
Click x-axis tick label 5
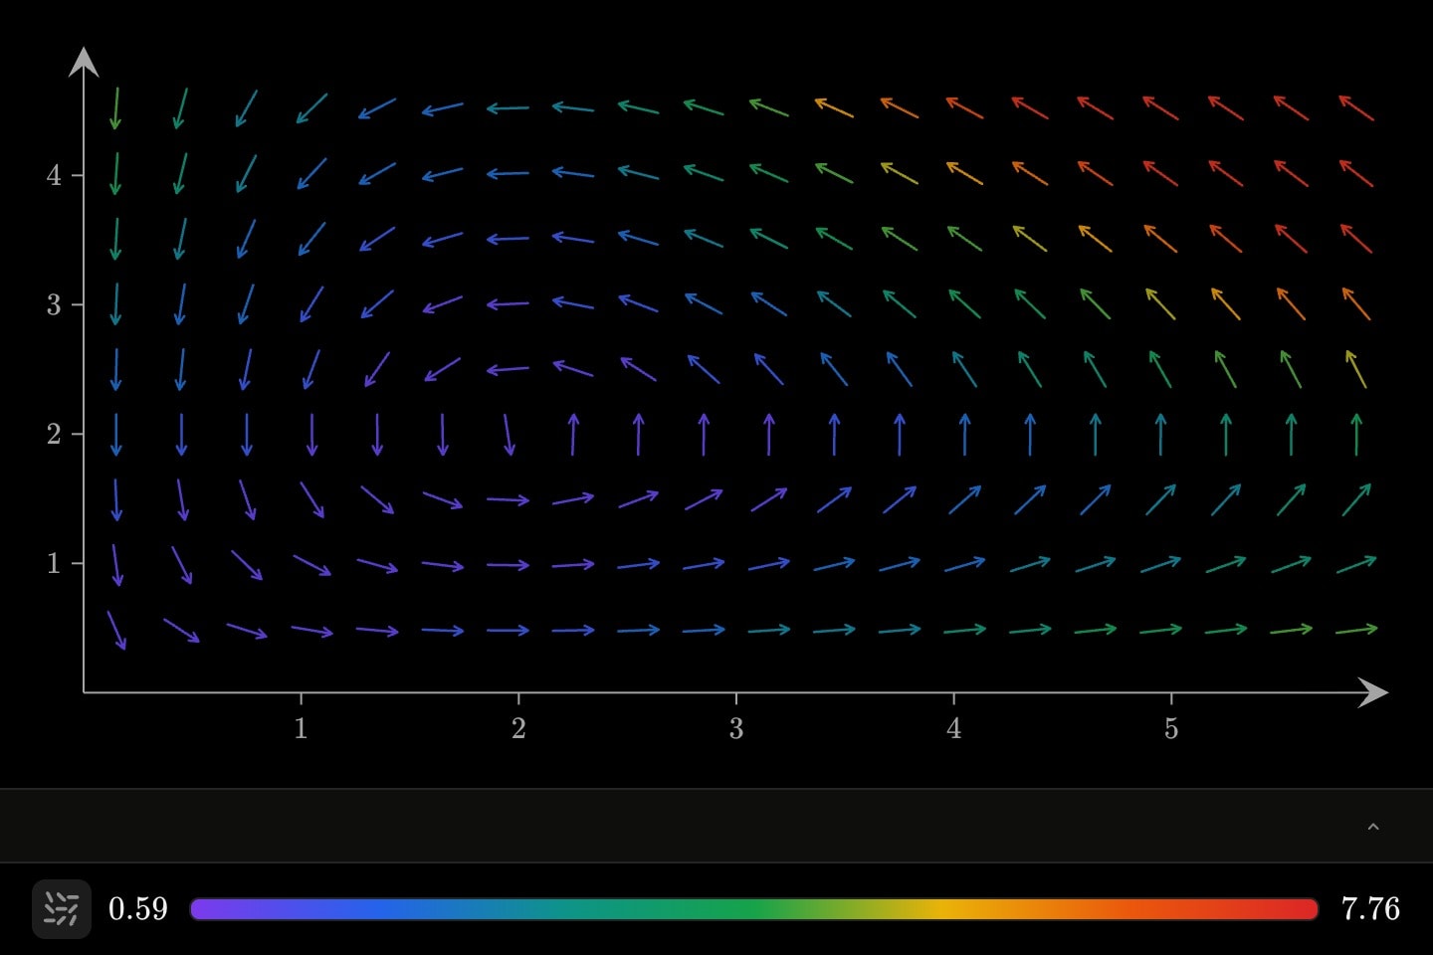(x=1171, y=729)
